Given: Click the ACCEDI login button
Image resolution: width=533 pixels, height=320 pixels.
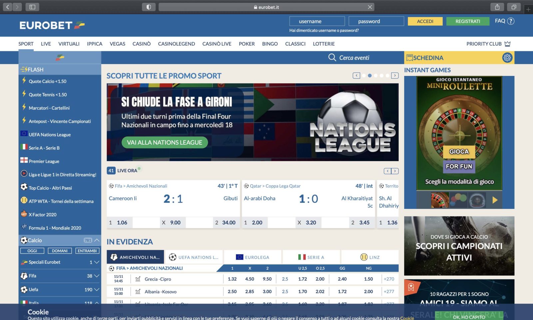Looking at the screenshot, I should pyautogui.click(x=425, y=21).
